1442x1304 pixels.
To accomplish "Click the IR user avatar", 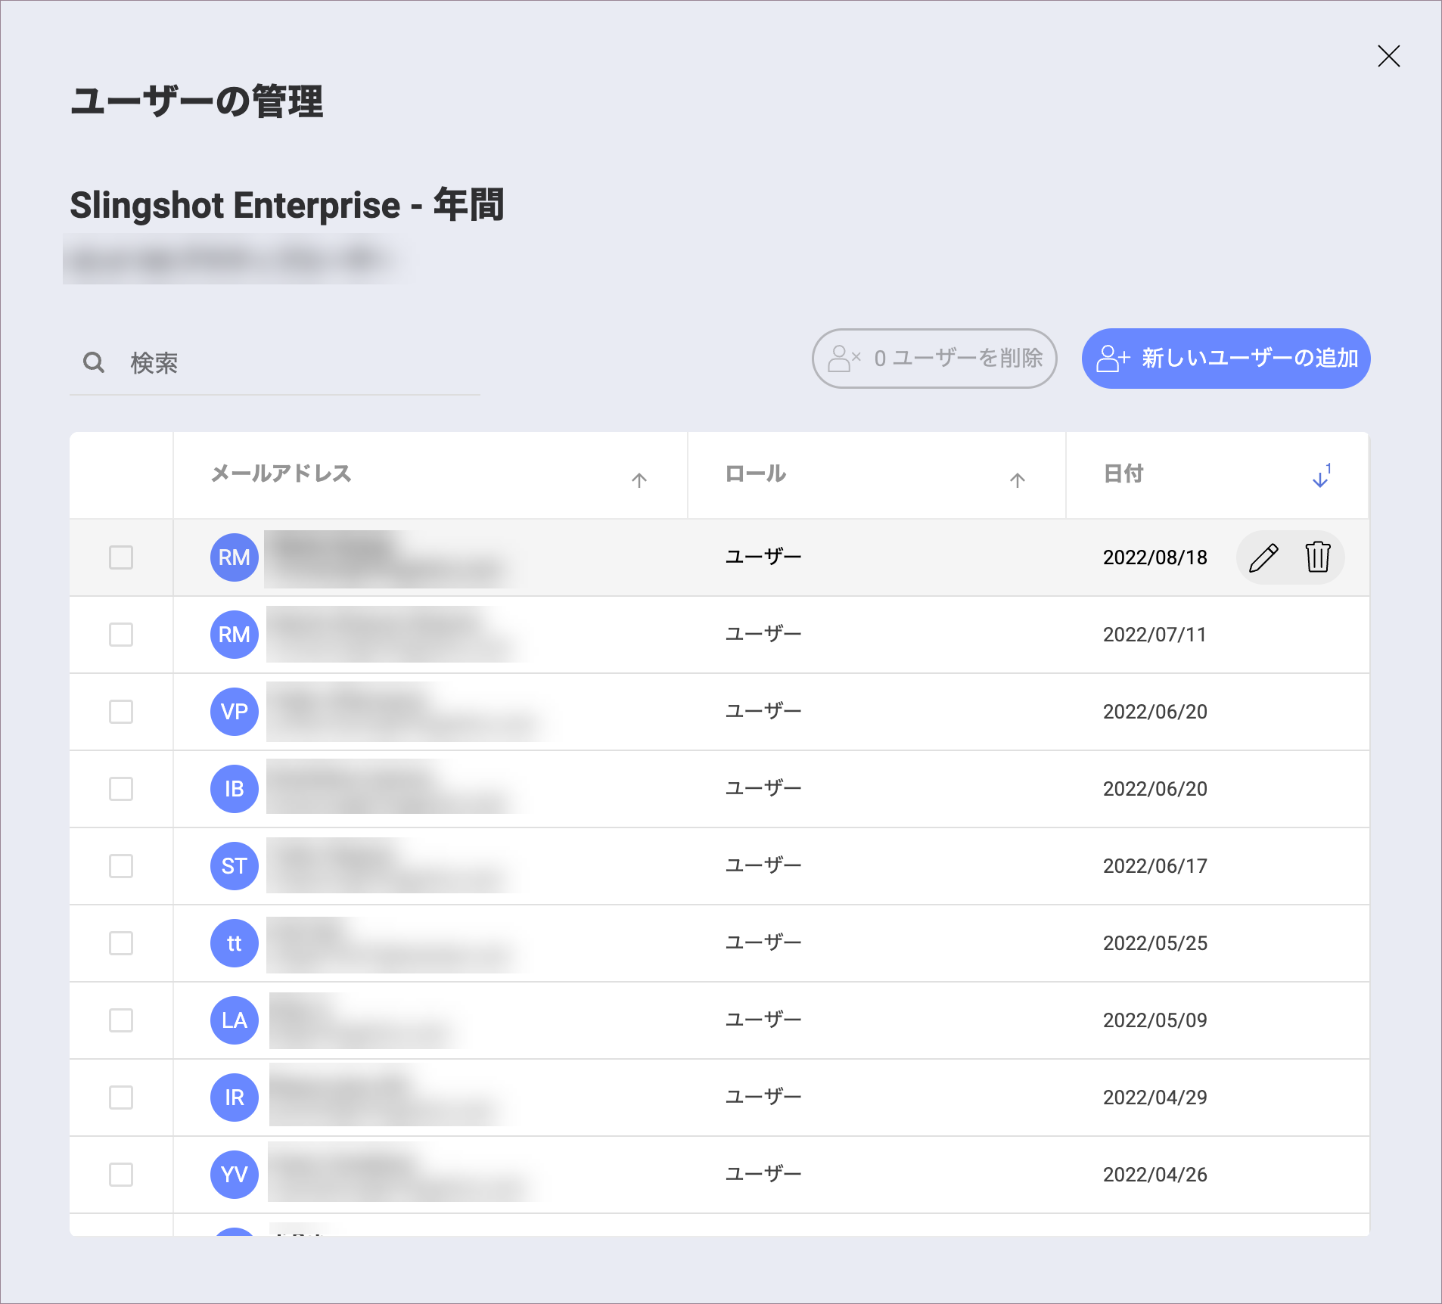I will coord(235,1098).
